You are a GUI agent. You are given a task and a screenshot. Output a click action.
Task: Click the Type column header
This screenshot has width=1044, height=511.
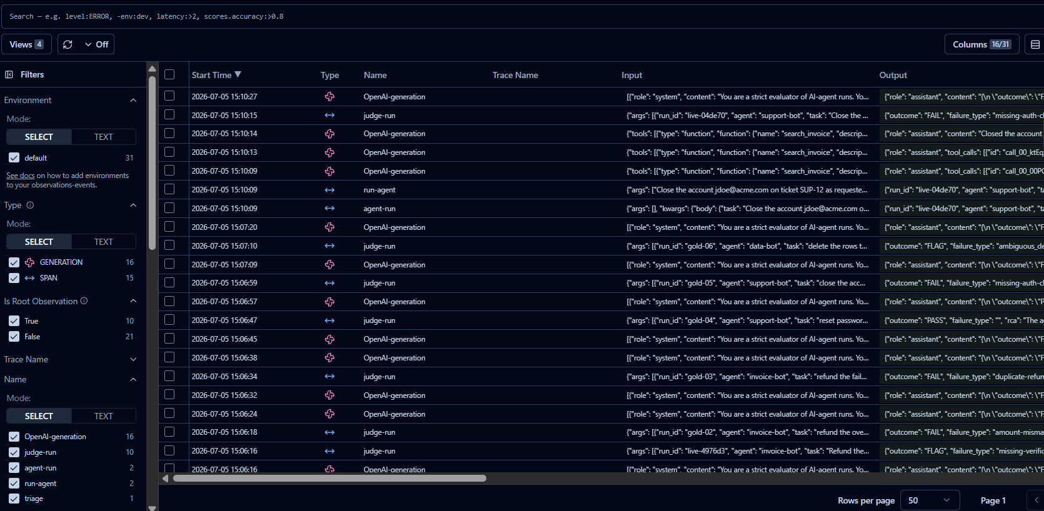pyautogui.click(x=329, y=75)
